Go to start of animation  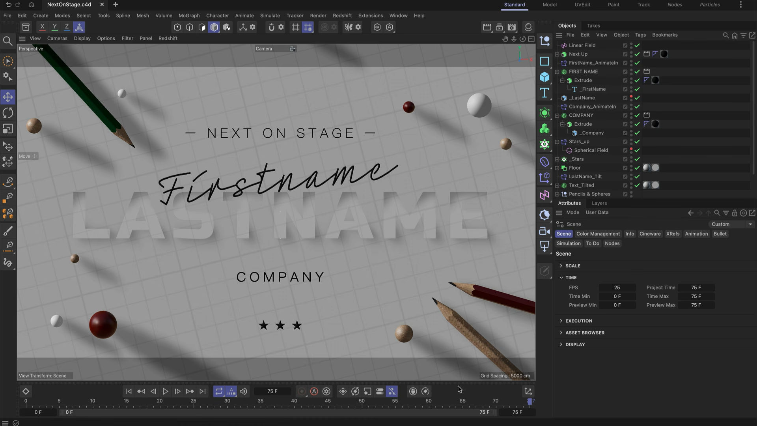point(129,391)
